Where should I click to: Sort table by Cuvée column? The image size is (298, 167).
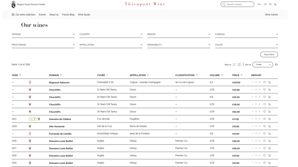pyautogui.click(x=102, y=75)
